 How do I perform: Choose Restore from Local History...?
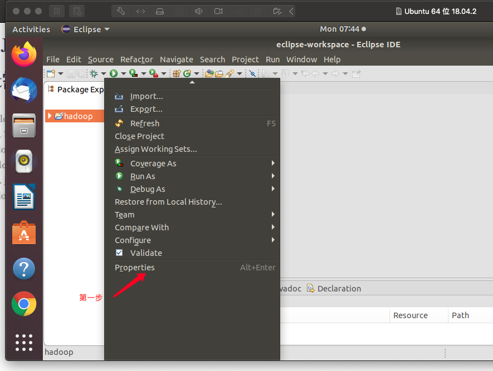point(192,202)
